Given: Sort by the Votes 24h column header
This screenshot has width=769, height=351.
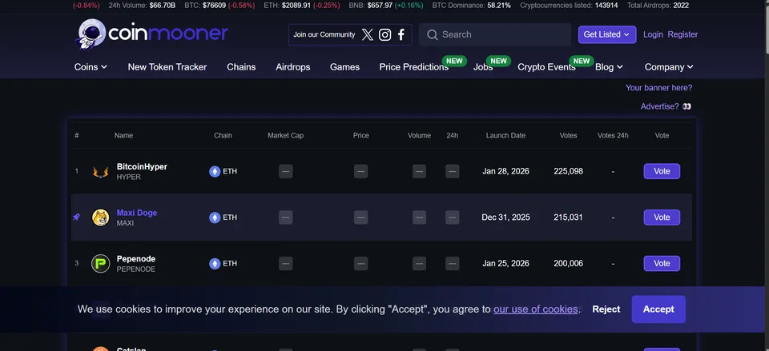Looking at the screenshot, I should tap(613, 136).
